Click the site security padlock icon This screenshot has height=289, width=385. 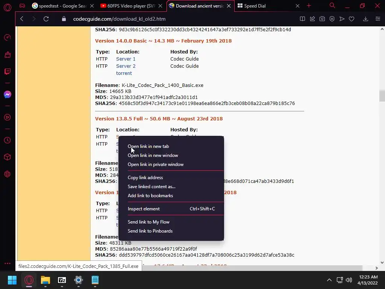point(64,19)
